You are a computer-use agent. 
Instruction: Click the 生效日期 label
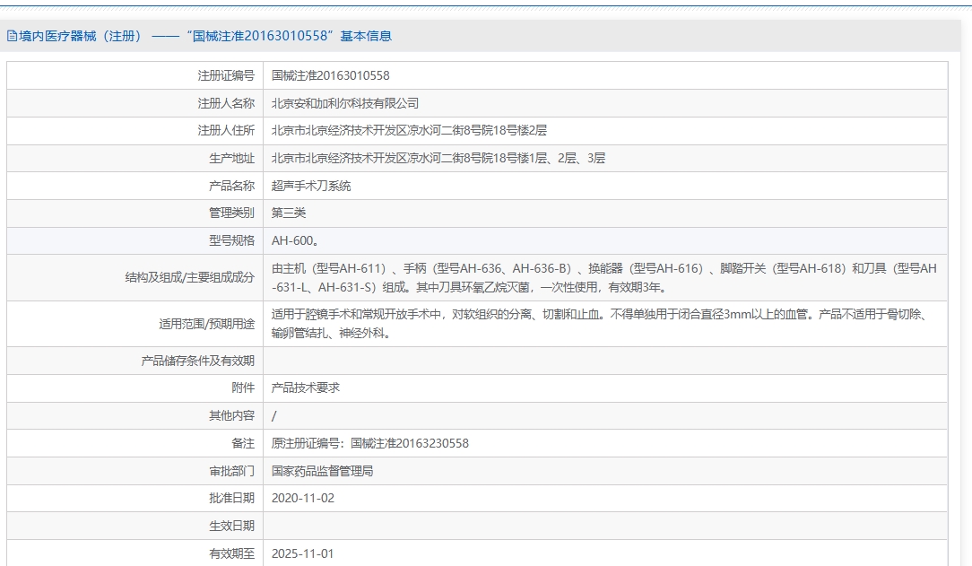[232, 526]
